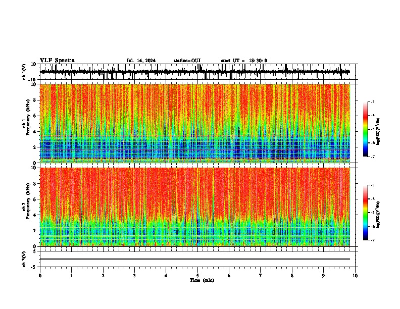400x309 pixels.
Task: Click time axis tick label "9"
Action: point(323,276)
